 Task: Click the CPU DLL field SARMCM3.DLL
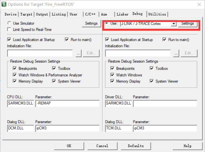click(21, 103)
